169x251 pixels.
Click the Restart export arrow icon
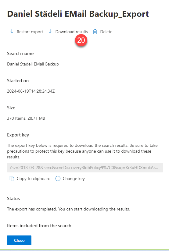pos(12,32)
